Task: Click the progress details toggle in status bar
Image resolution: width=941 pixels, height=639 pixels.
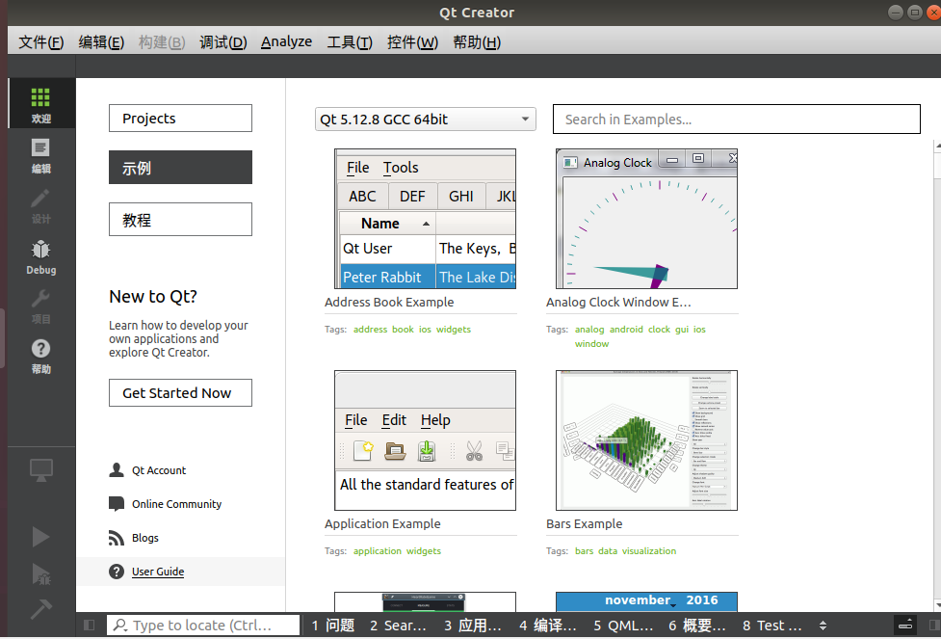Action: [905, 626]
